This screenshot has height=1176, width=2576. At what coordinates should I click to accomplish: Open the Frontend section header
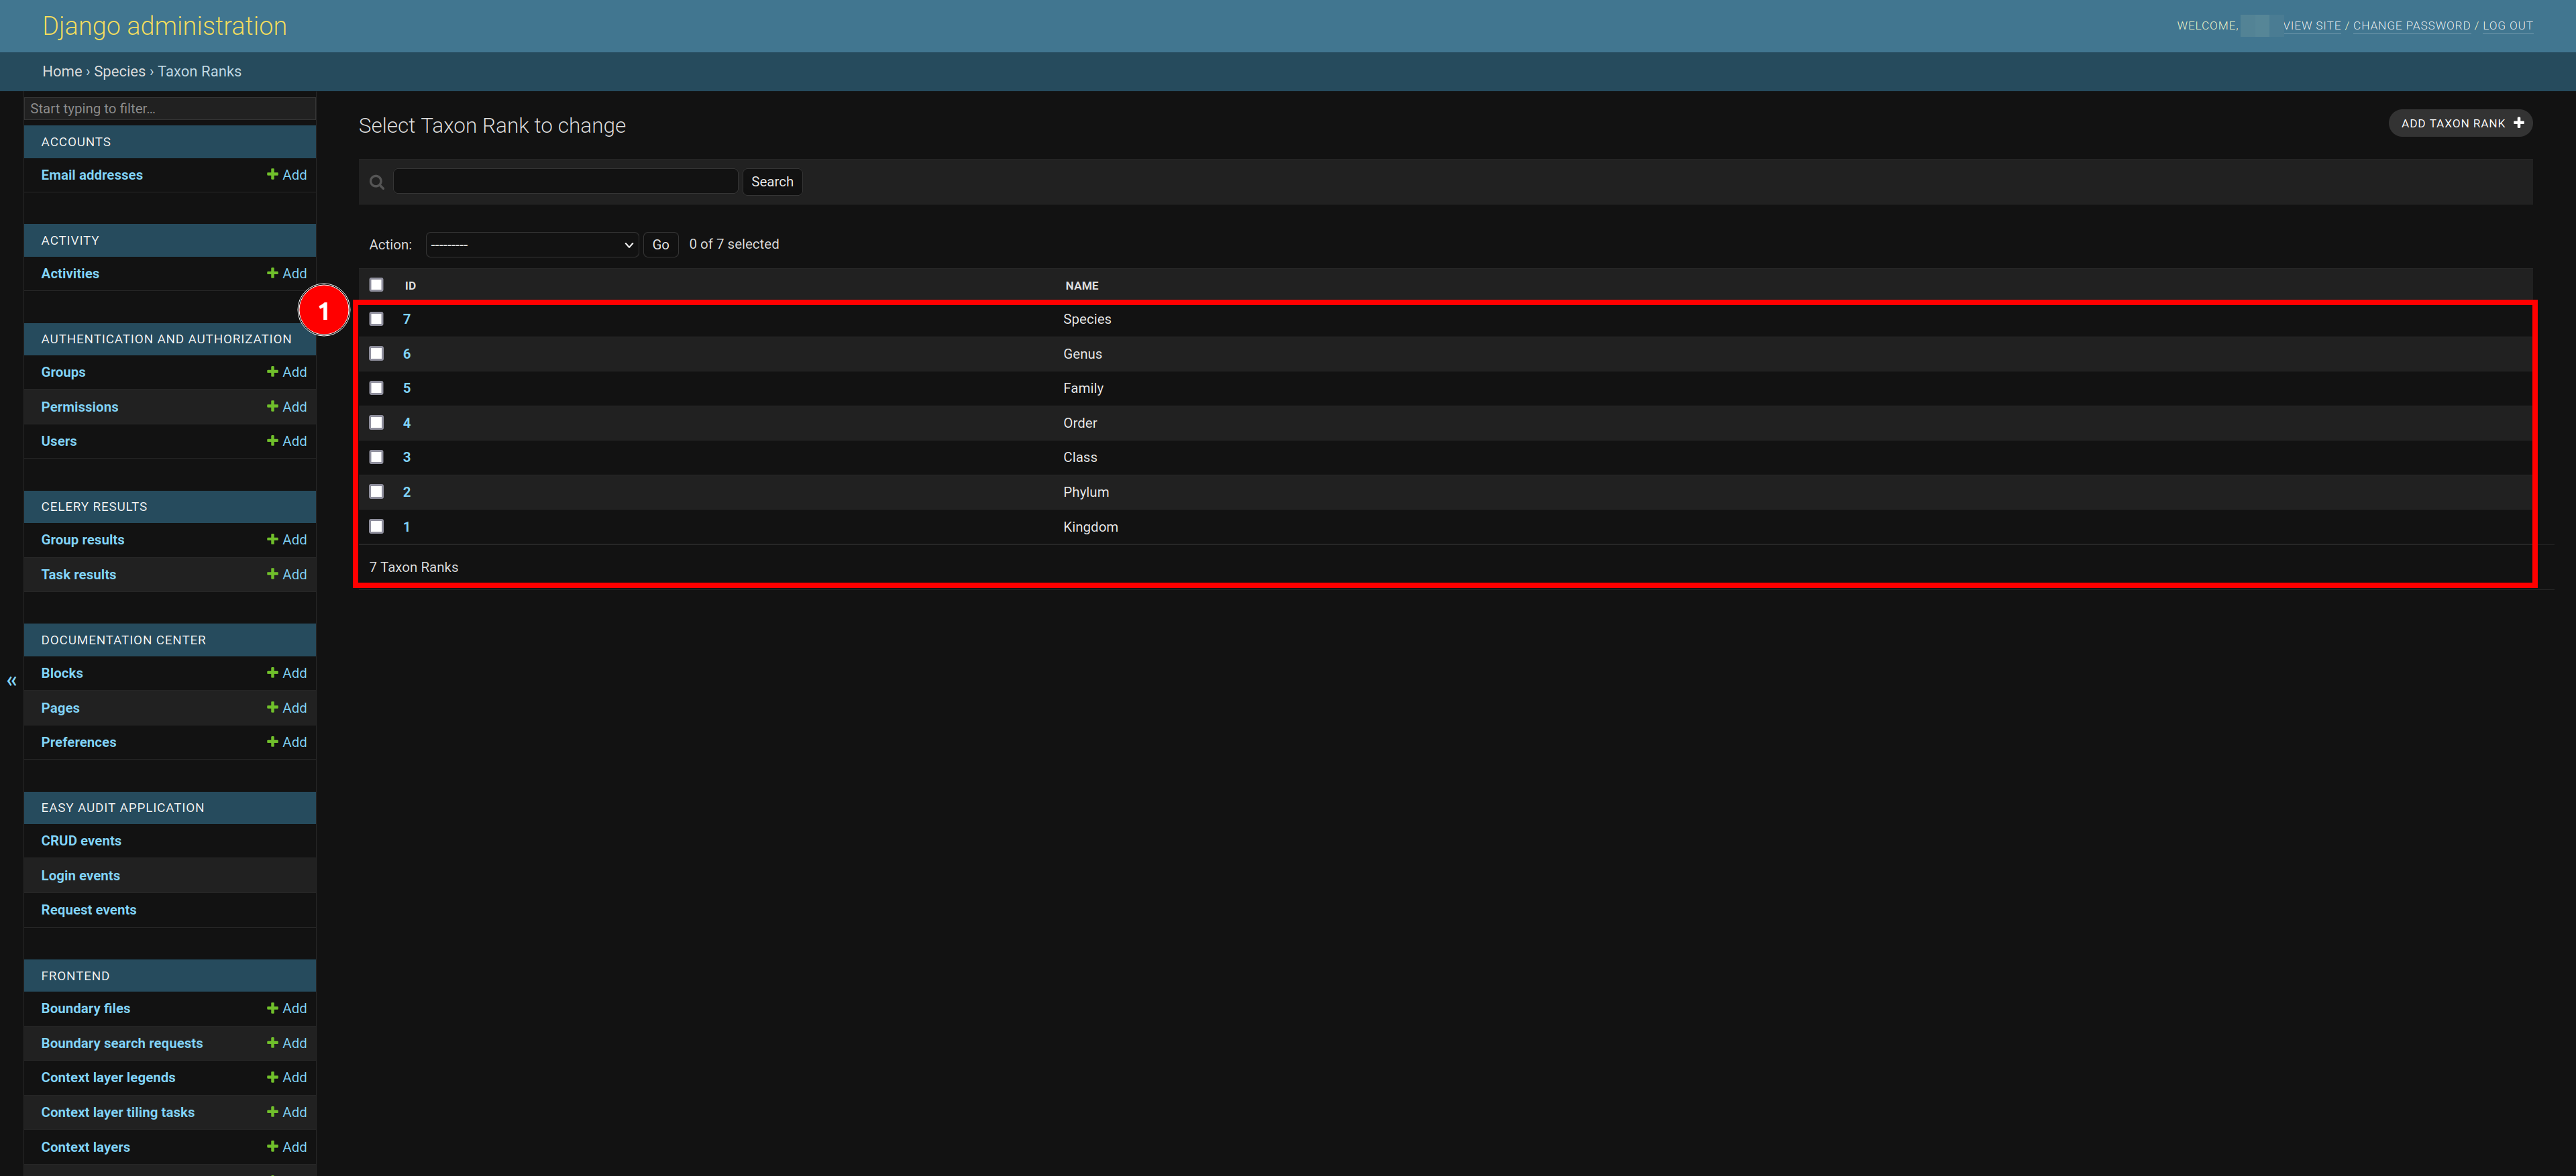point(75,976)
